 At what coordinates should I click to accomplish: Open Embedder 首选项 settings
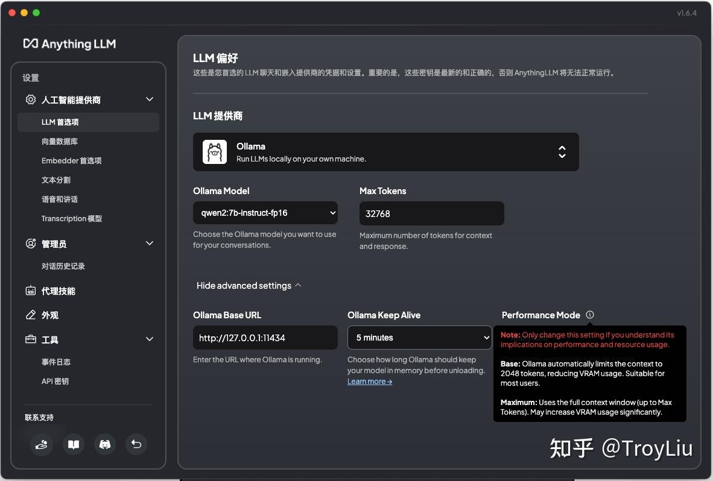pyautogui.click(x=71, y=161)
